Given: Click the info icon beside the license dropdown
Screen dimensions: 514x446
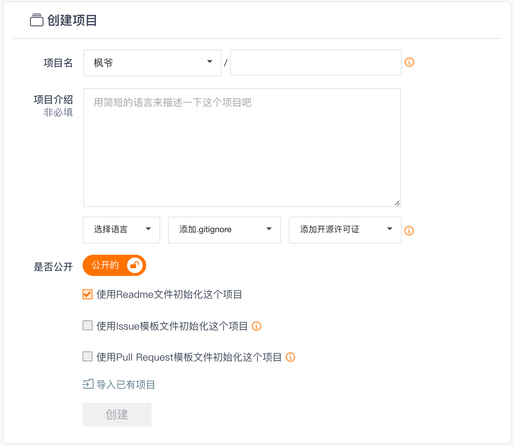Looking at the screenshot, I should (409, 231).
